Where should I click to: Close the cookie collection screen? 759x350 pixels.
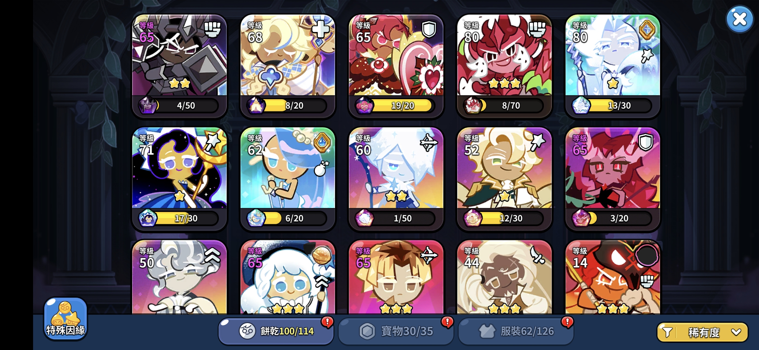[740, 19]
